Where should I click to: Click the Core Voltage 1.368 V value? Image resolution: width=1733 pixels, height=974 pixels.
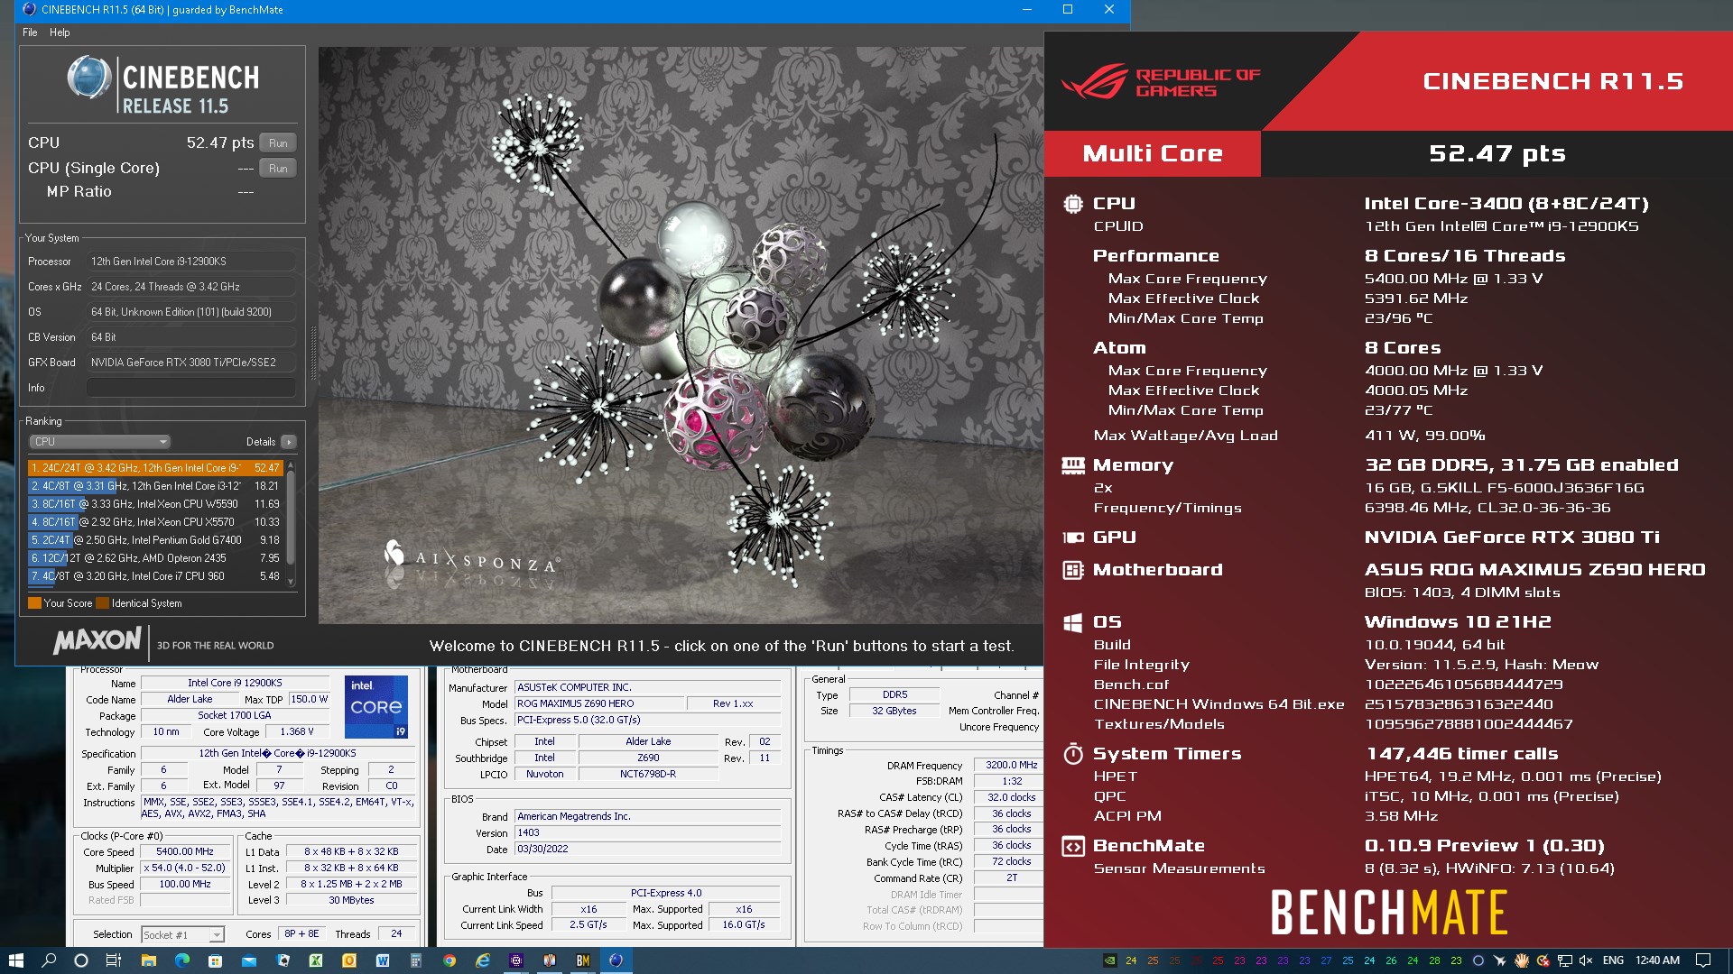(297, 732)
